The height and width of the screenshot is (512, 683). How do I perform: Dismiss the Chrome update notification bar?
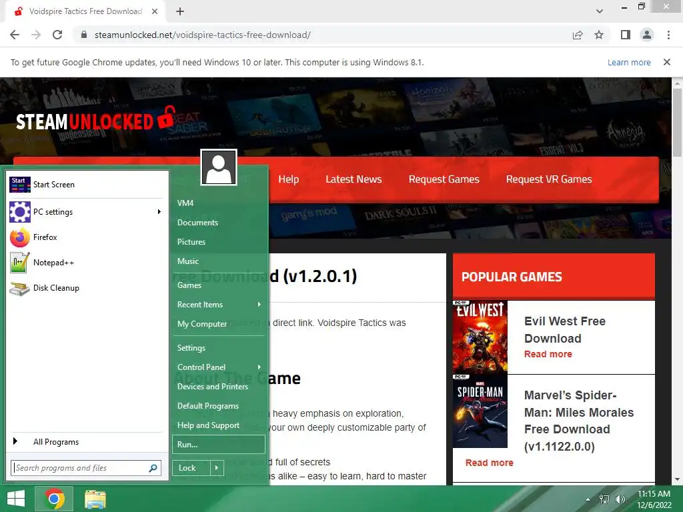point(666,62)
